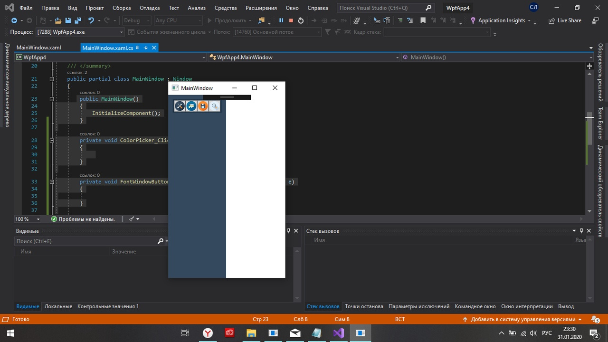This screenshot has height=342, width=608.
Task: Open file using the folder toolbar icon
Action: coord(58,20)
